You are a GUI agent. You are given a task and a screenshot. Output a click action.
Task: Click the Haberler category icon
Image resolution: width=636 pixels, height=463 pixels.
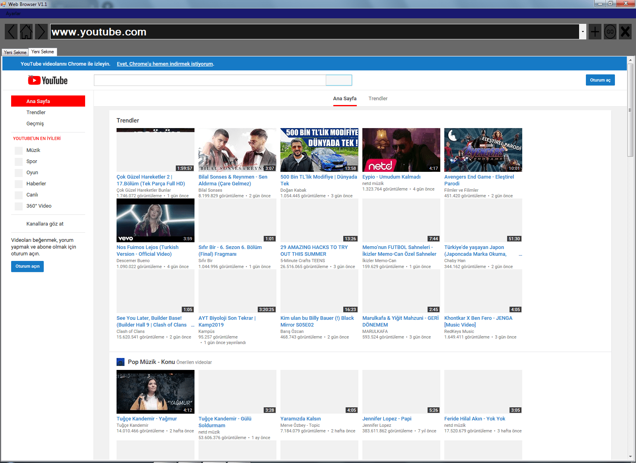coord(19,184)
